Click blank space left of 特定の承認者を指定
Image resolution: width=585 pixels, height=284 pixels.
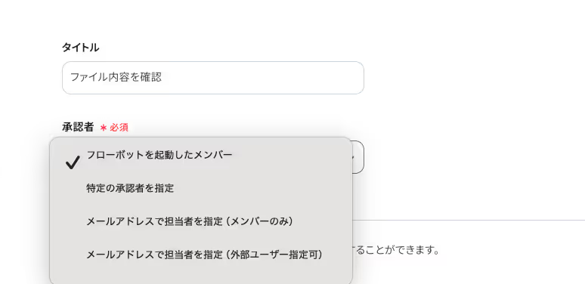pyautogui.click(x=71, y=188)
